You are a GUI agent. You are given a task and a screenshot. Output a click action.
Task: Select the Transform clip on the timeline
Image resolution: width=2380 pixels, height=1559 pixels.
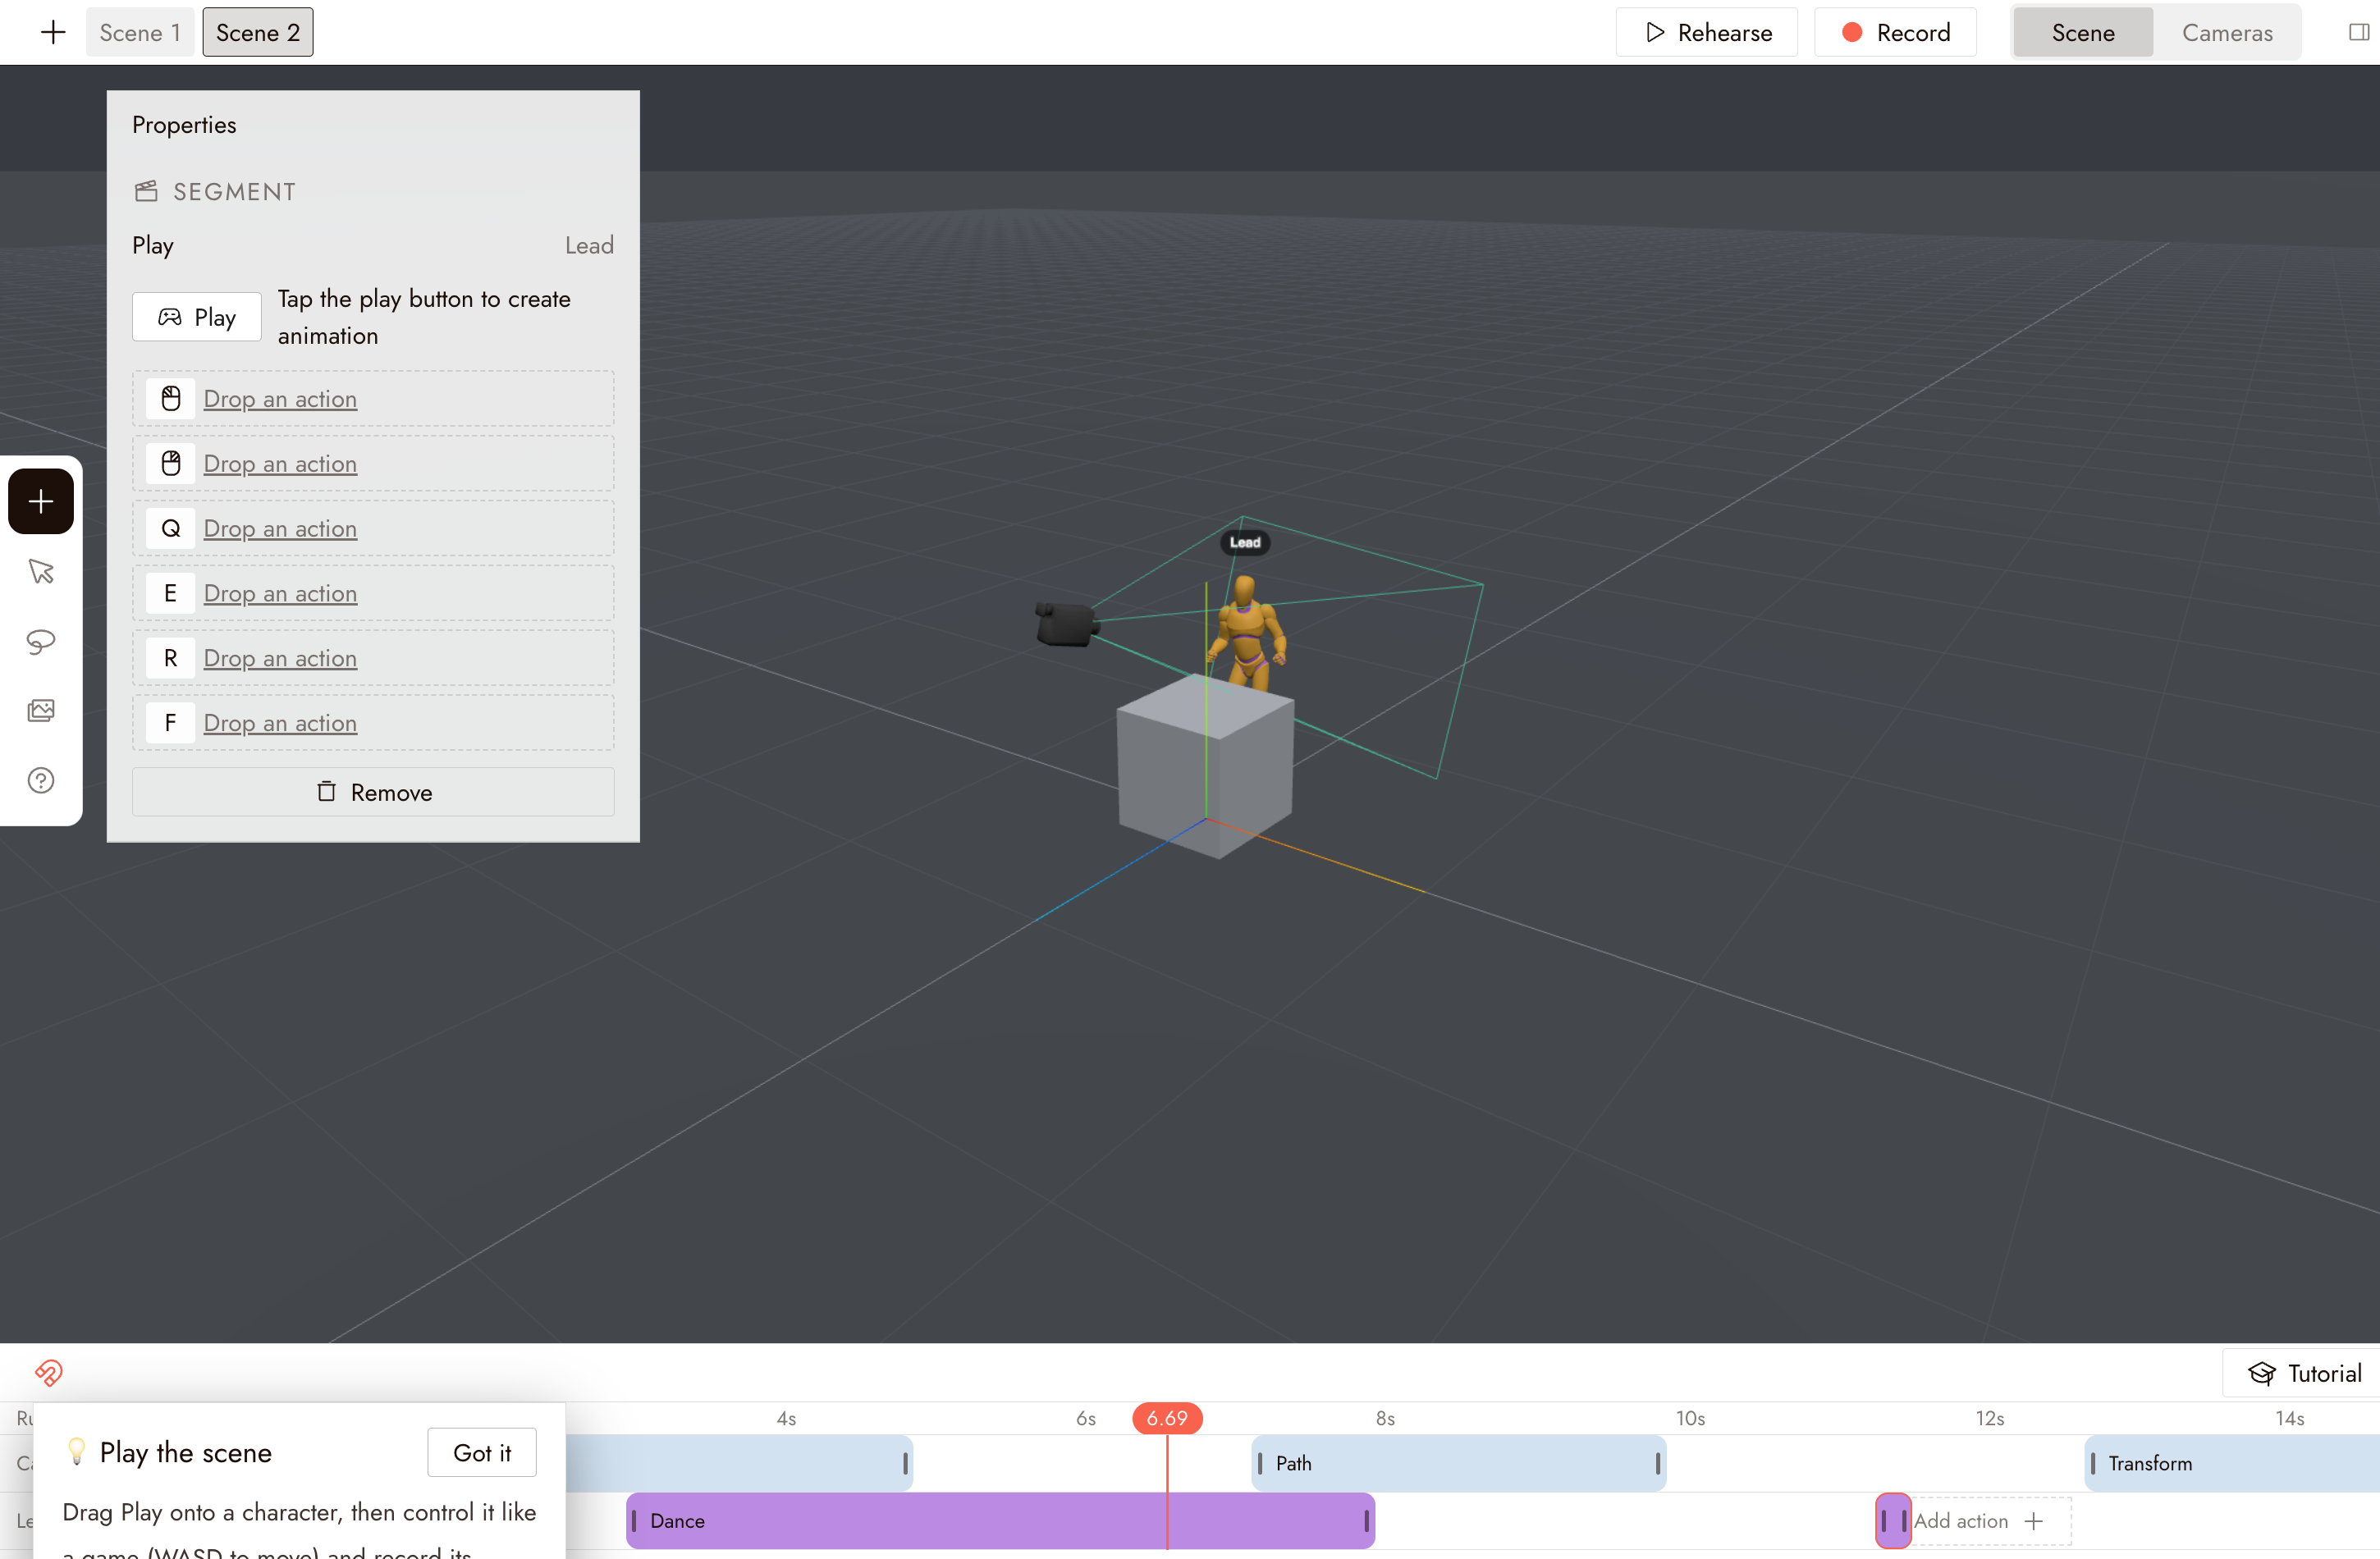point(2232,1463)
